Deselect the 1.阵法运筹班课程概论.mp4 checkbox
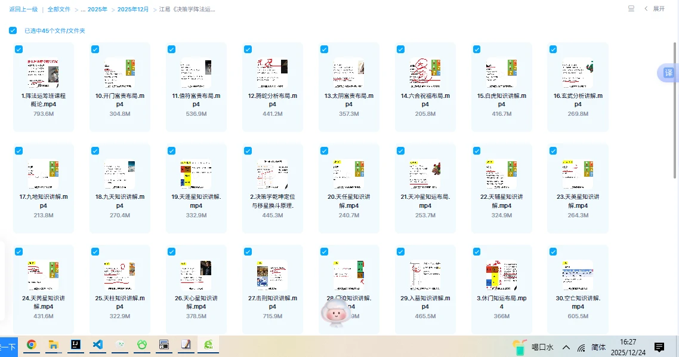Screen dimensions: 679x357 19,50
